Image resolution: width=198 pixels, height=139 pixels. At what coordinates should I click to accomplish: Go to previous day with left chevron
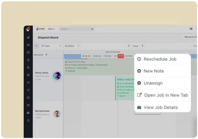129,46
